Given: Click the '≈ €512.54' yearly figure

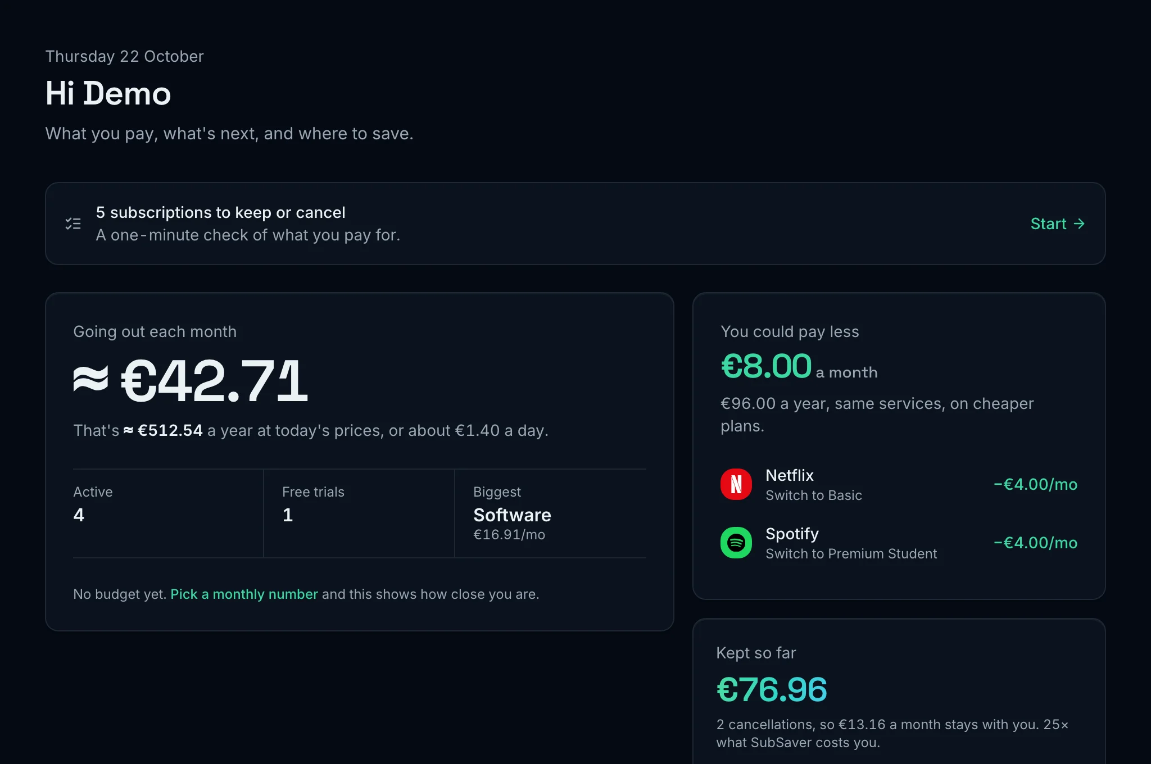Looking at the screenshot, I should coord(163,430).
